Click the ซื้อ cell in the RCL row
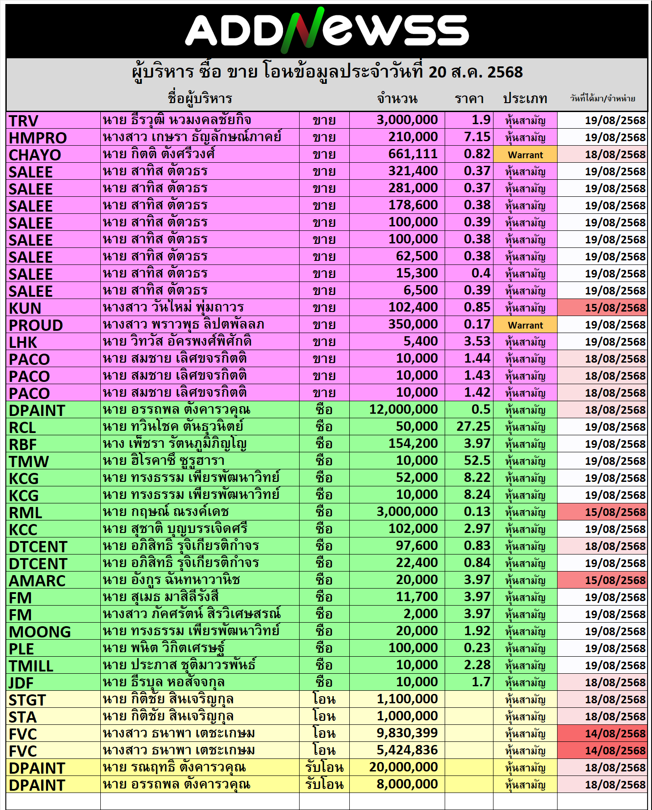The width and height of the screenshot is (652, 810). [x=324, y=427]
